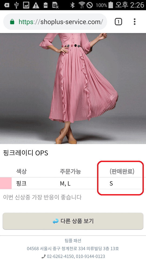Tap the 핑크레이디 OPS product title
The height and width of the screenshot is (261, 146).
click(26, 153)
